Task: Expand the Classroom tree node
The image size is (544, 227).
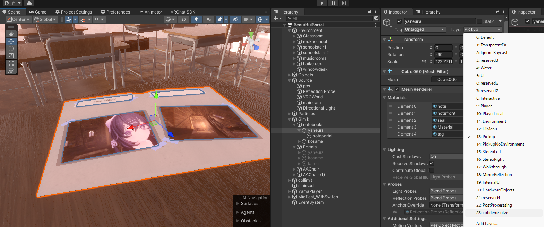Action: 294,36
